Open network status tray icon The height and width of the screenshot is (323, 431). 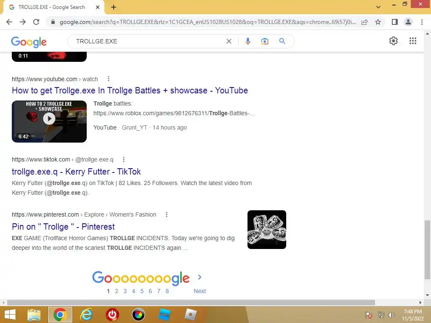[381, 315]
